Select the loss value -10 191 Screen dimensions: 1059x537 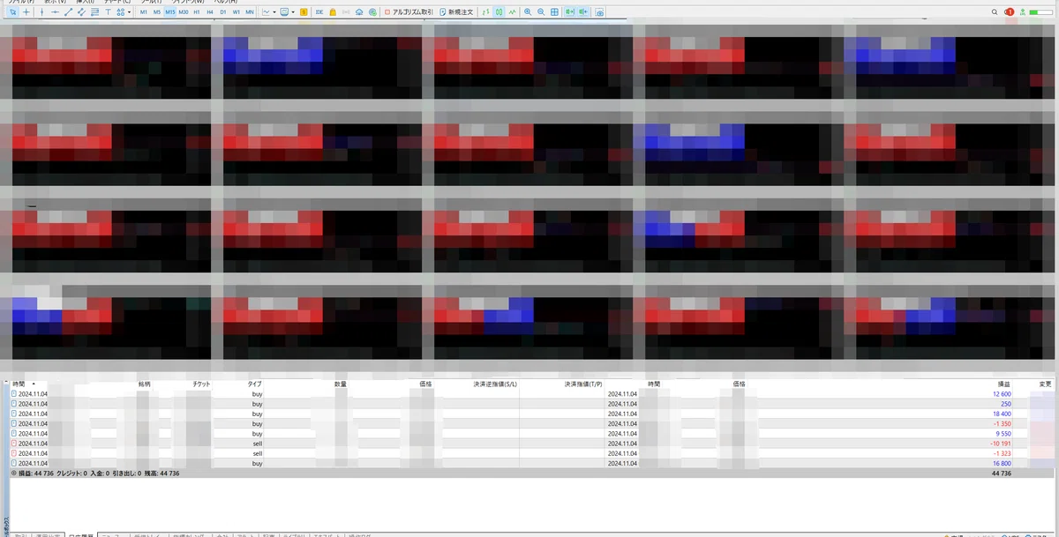(1000, 444)
